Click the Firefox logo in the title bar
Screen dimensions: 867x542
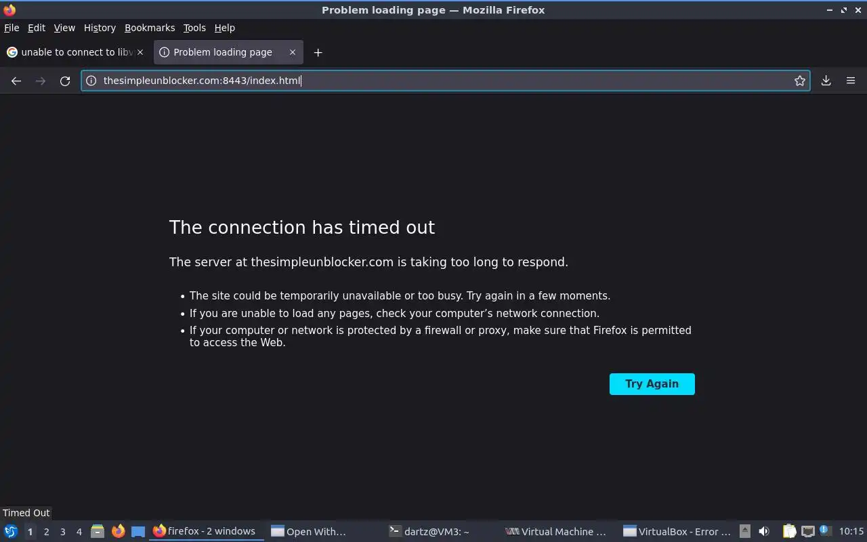tap(9, 9)
